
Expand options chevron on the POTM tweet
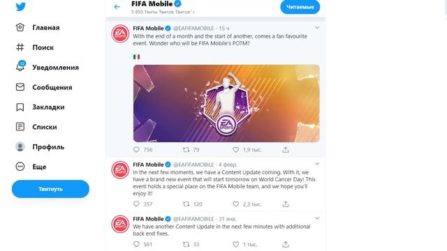pyautogui.click(x=317, y=28)
